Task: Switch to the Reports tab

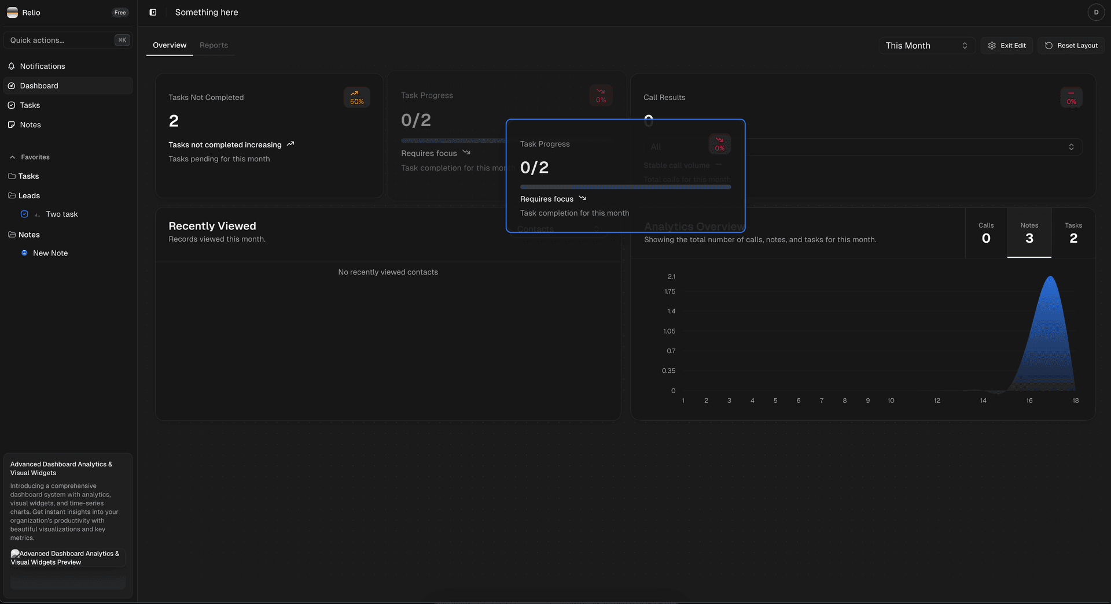Action: pos(214,45)
